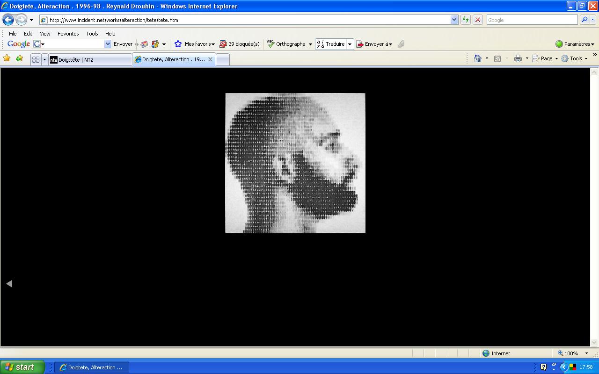Expand the command bar overflow chevron
Screen dimensions: 599x374
[x=595, y=55]
